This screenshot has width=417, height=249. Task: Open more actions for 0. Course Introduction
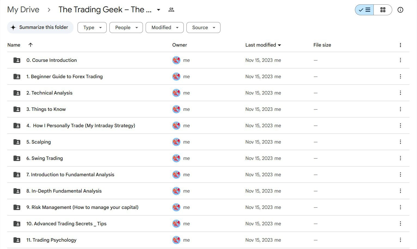click(400, 60)
